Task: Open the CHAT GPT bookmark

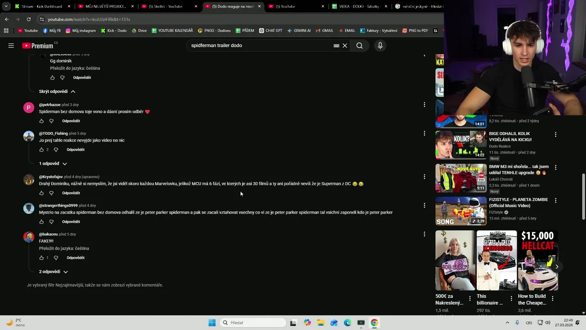Action: pyautogui.click(x=271, y=31)
